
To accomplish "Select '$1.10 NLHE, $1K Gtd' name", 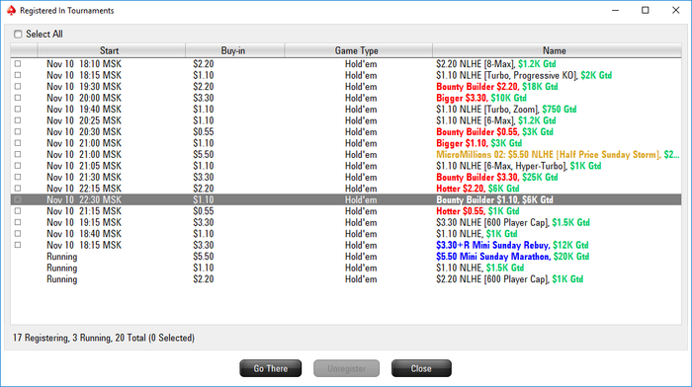I will 476,234.
